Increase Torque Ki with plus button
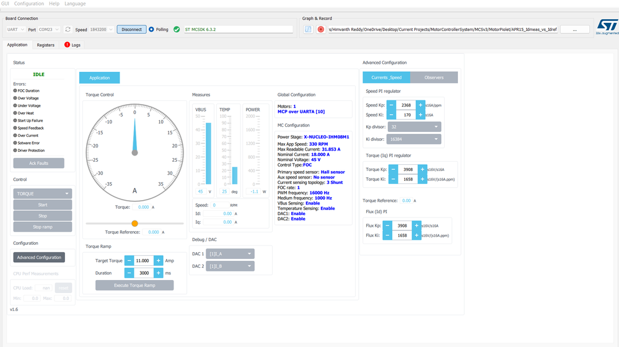 [x=423, y=179]
